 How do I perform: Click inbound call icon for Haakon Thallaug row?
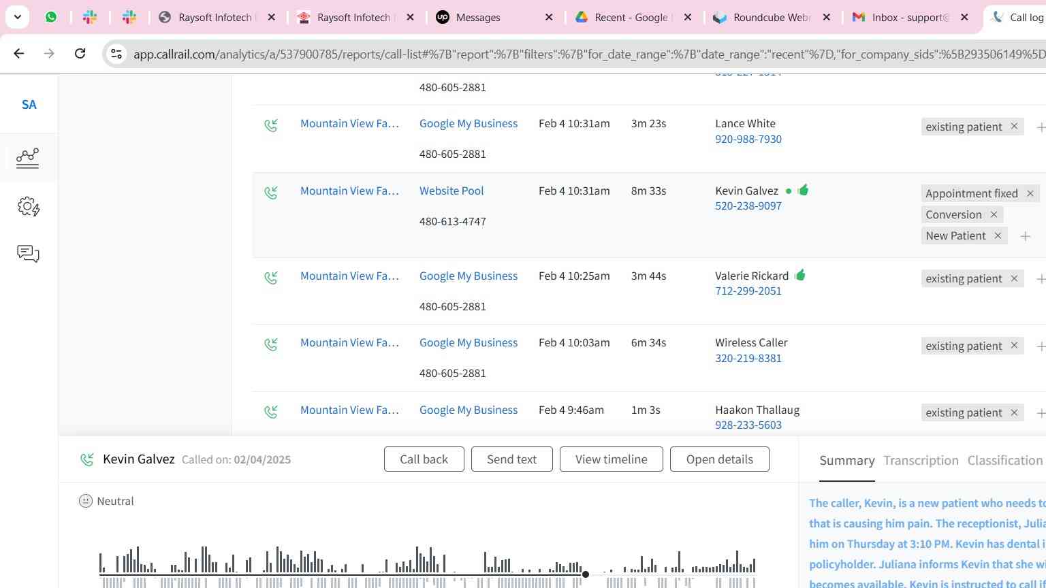coord(271,412)
